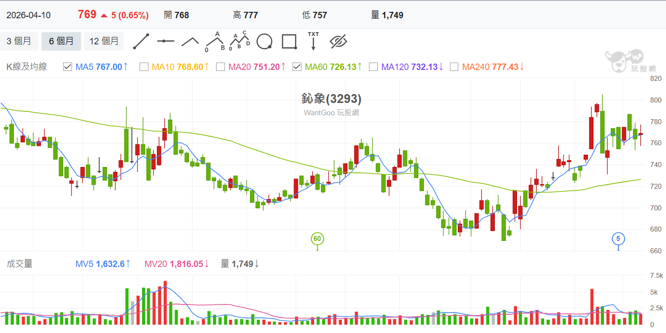The image size is (666, 333).
Task: Select the trend line drawing tool
Action: 141,41
